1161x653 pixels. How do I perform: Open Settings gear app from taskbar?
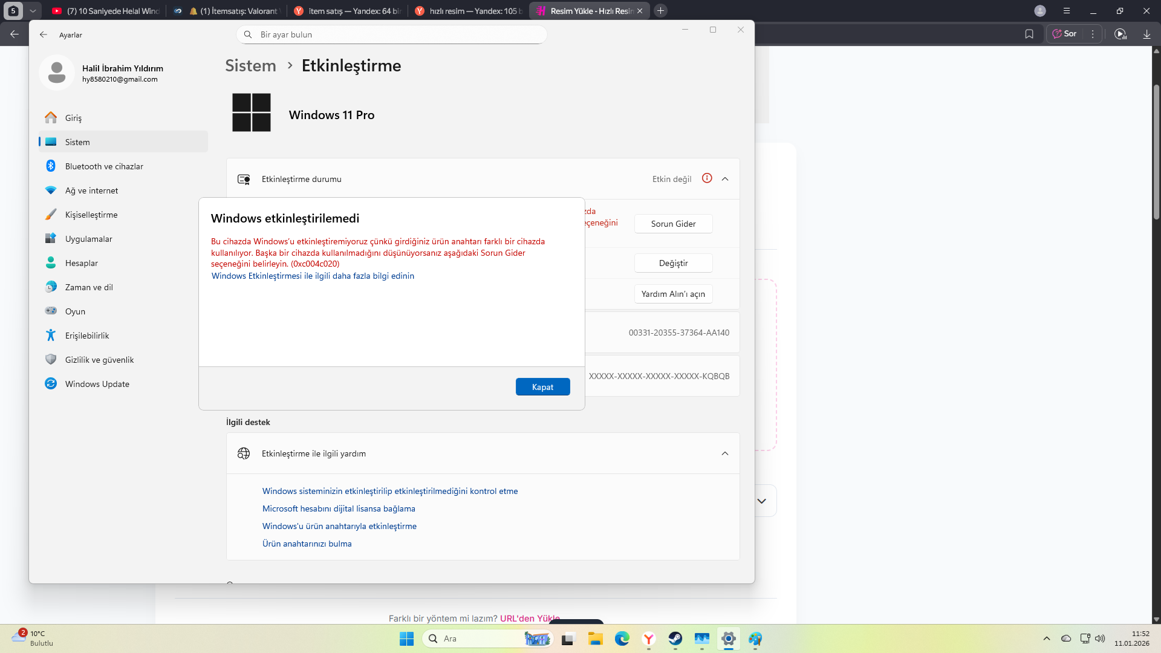[x=729, y=638]
